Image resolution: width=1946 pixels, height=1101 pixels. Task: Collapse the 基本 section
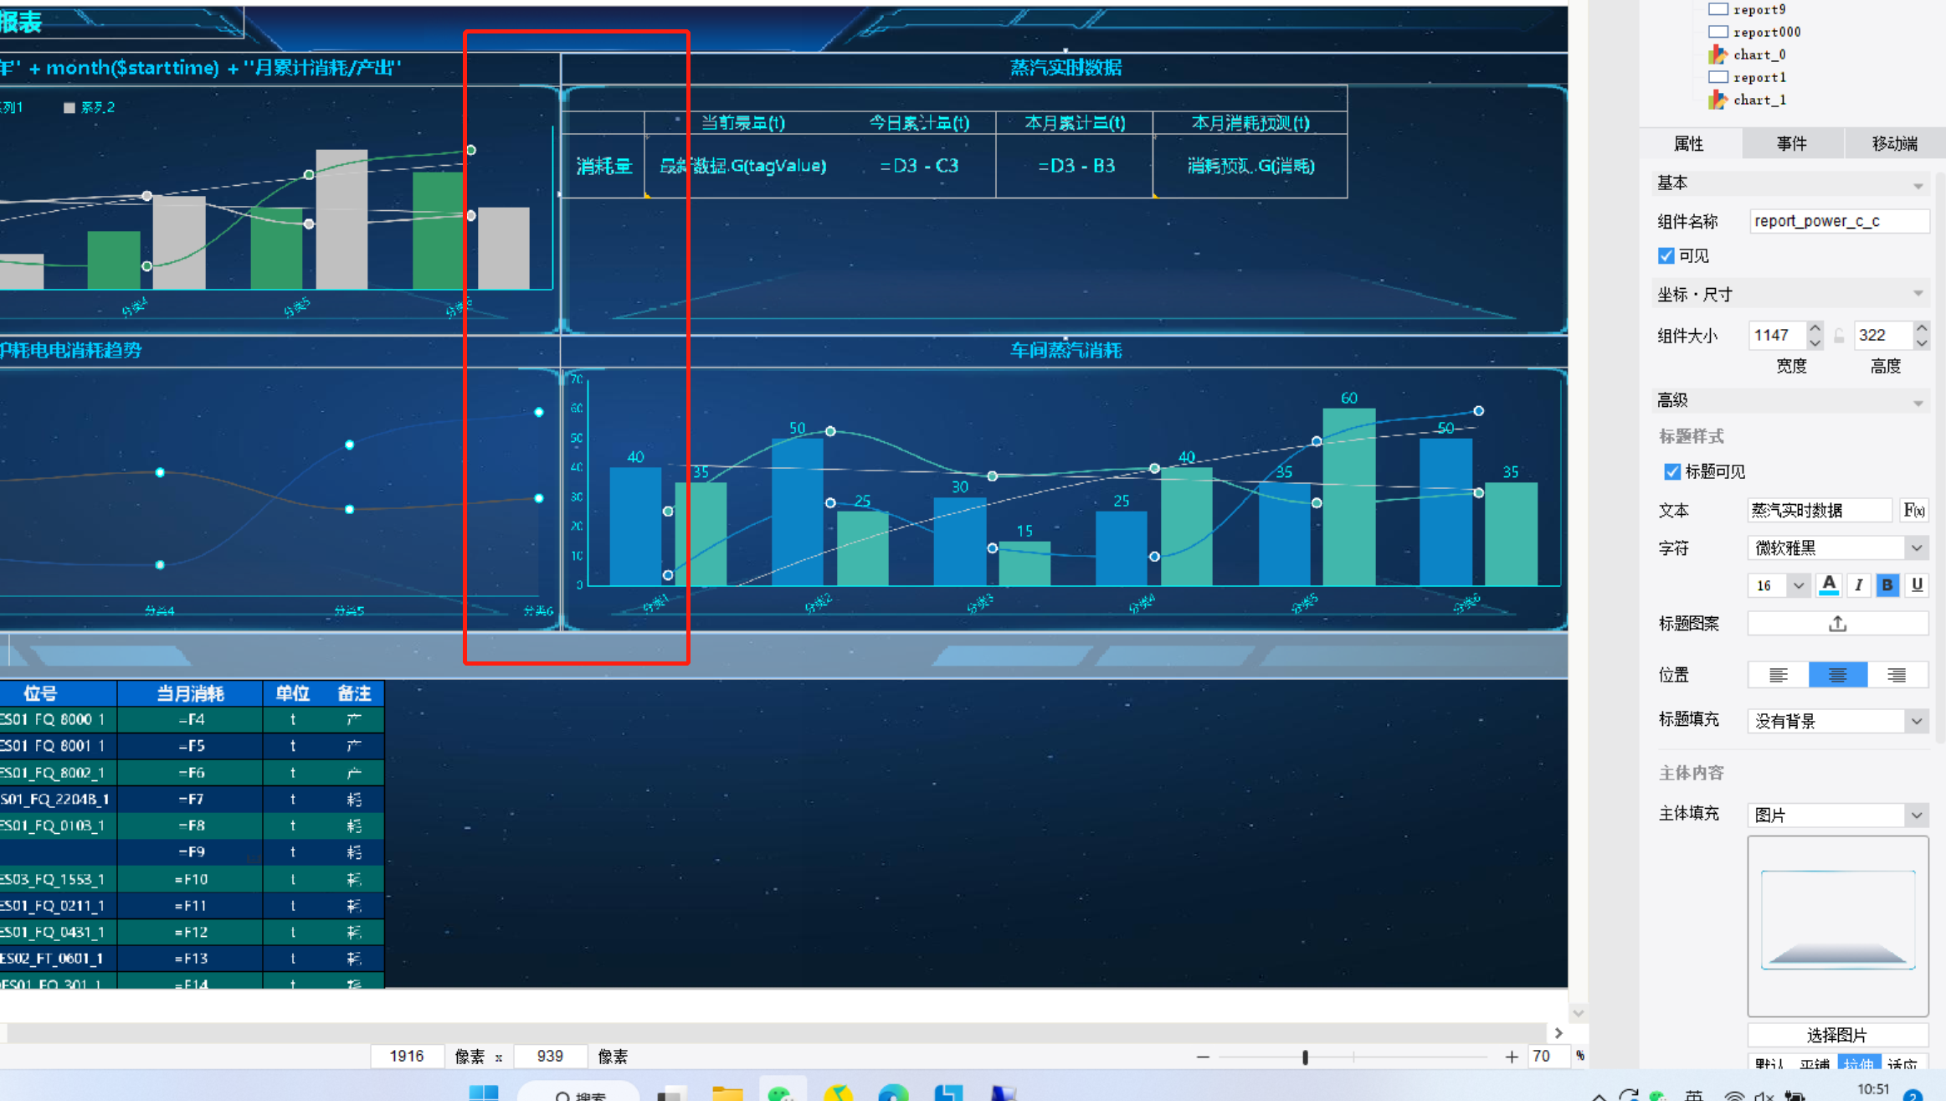[1918, 185]
